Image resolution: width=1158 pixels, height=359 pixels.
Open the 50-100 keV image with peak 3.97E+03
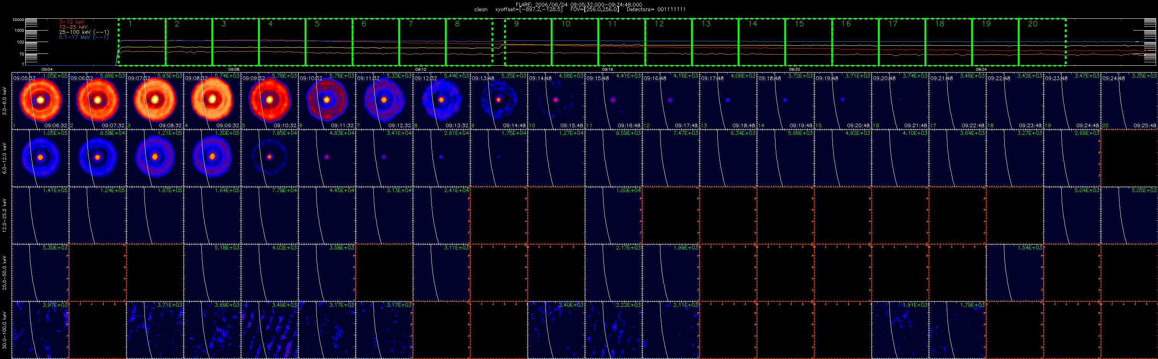[40, 330]
